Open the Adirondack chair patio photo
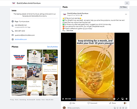This screenshot has width=137, height=109. (x=50, y=57)
